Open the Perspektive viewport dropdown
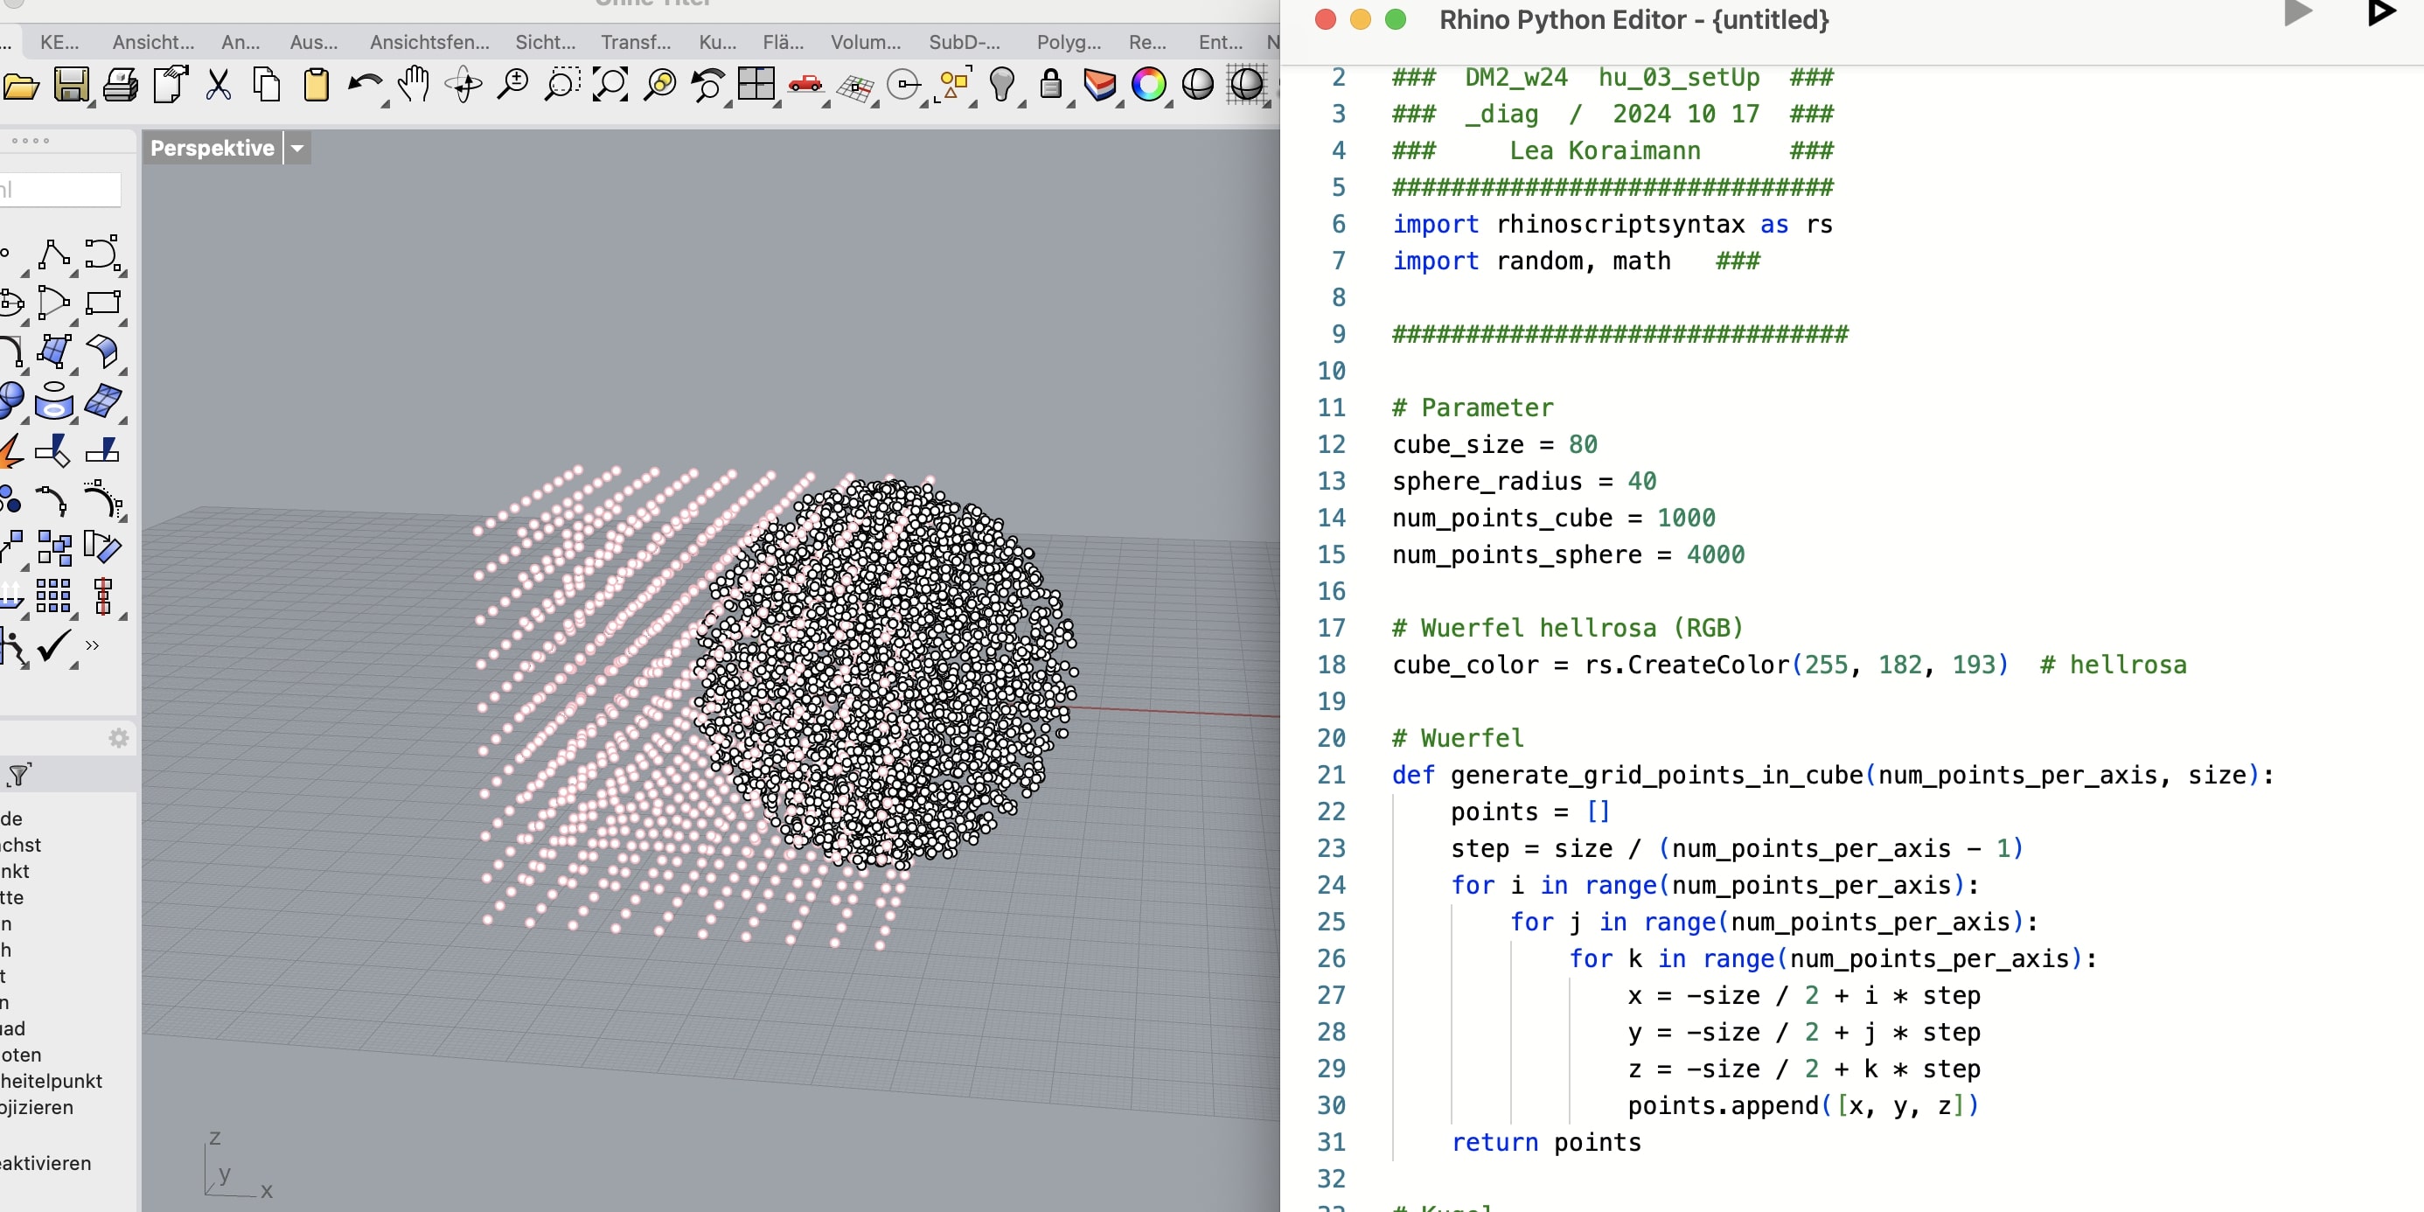This screenshot has height=1212, width=2424. (297, 148)
